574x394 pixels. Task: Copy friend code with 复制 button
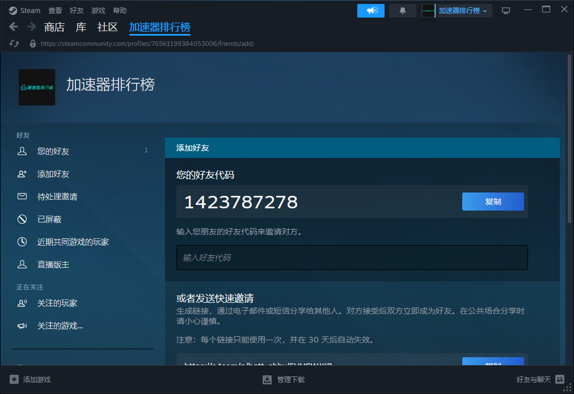493,202
